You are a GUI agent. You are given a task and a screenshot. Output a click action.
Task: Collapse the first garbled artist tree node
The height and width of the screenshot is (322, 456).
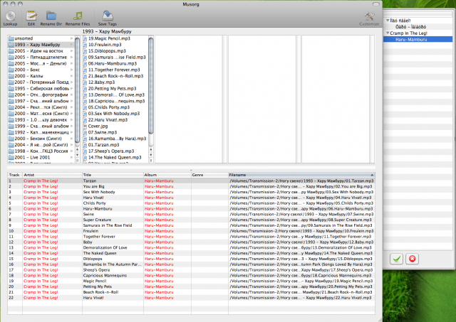pos(388,21)
